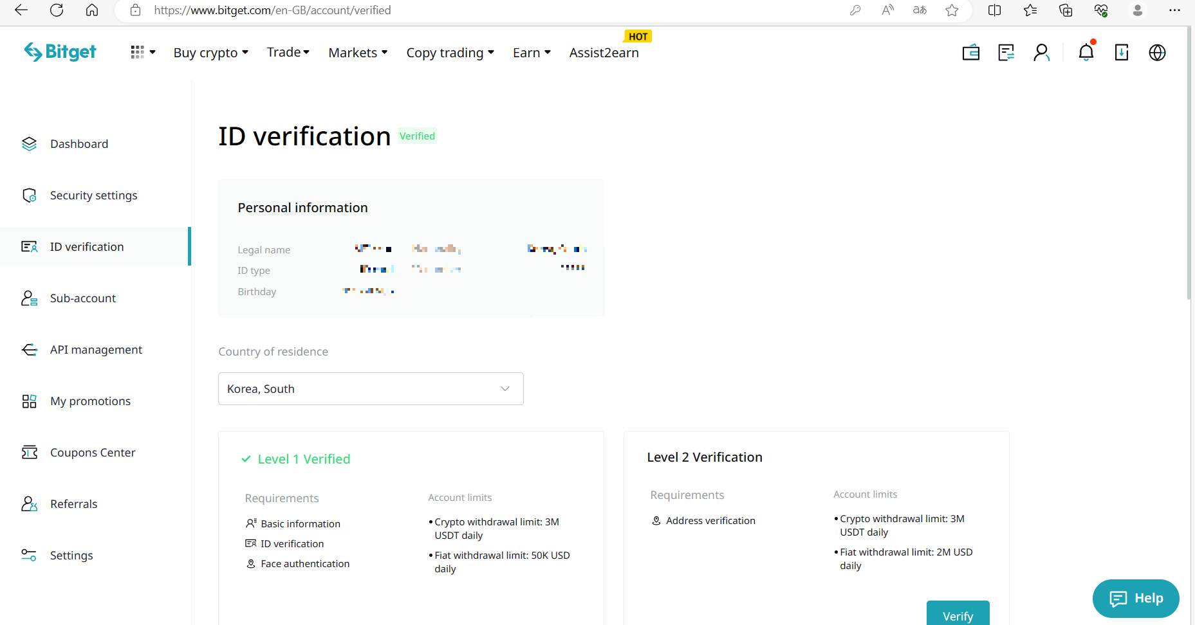This screenshot has height=625, width=1195.
Task: Select Sub-account in sidebar
Action: click(x=83, y=298)
